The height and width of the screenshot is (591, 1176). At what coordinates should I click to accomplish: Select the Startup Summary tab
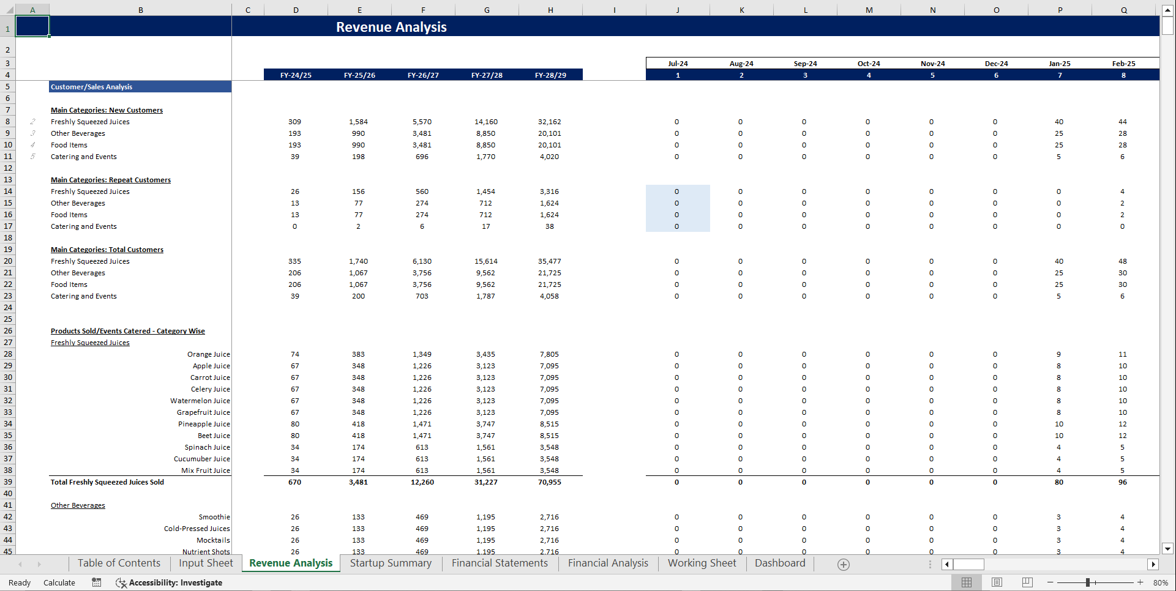390,563
